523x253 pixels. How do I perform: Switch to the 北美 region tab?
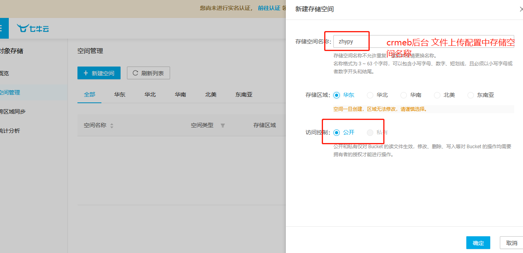211,95
